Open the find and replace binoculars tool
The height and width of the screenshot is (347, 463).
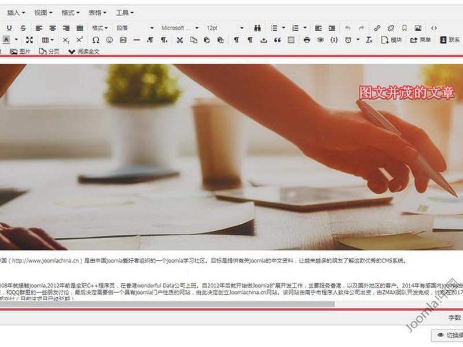tap(258, 28)
